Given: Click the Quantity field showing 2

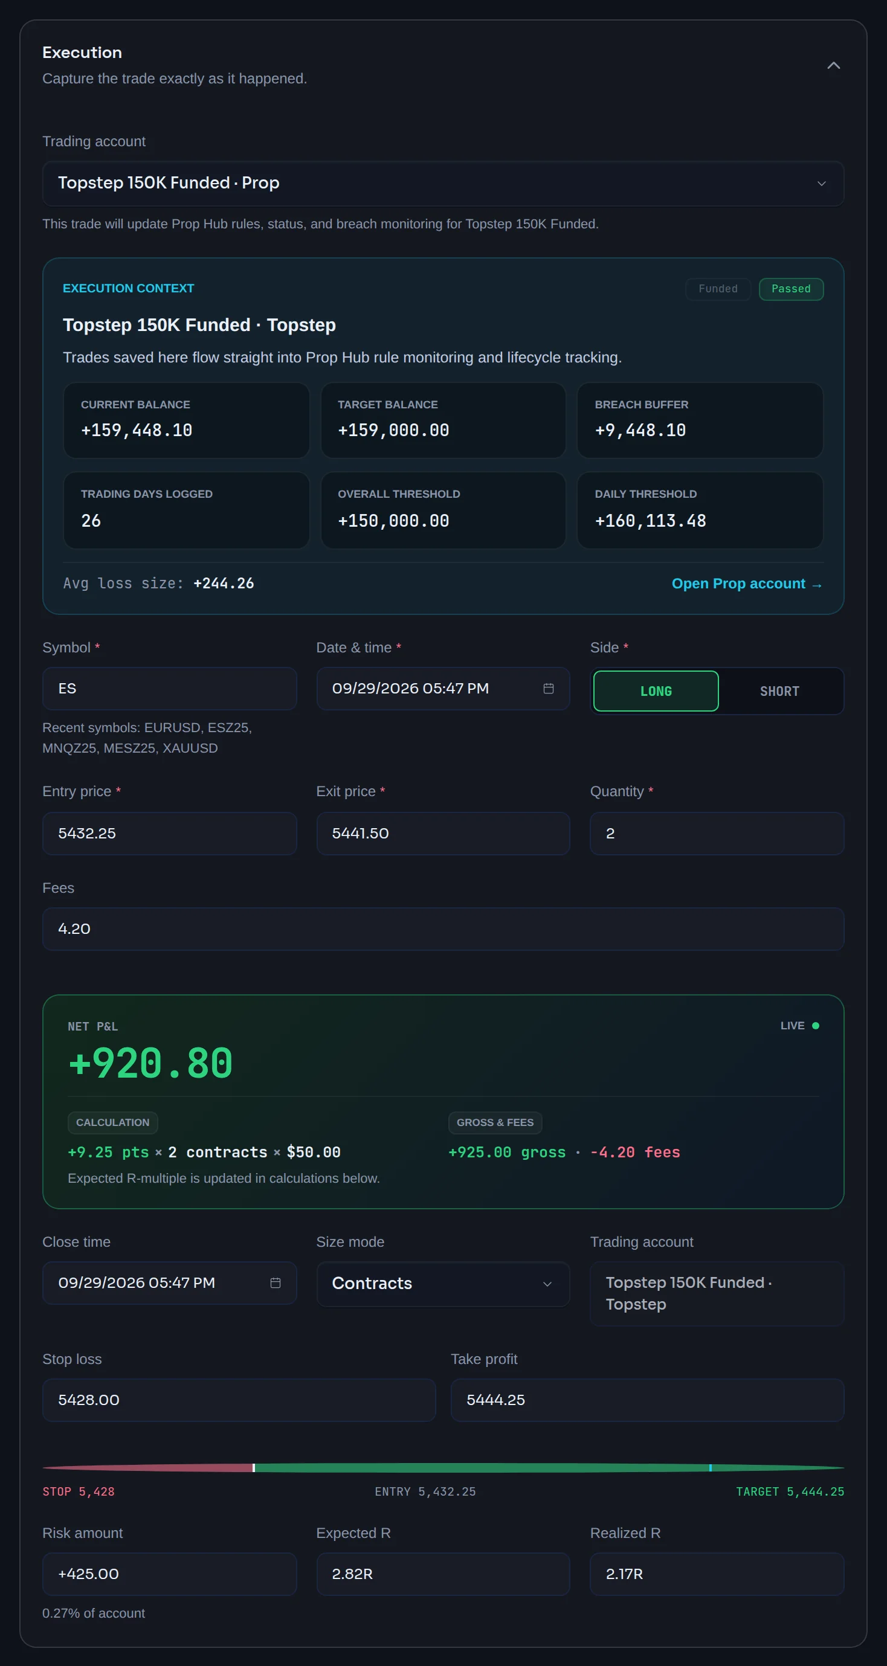Looking at the screenshot, I should click(717, 833).
